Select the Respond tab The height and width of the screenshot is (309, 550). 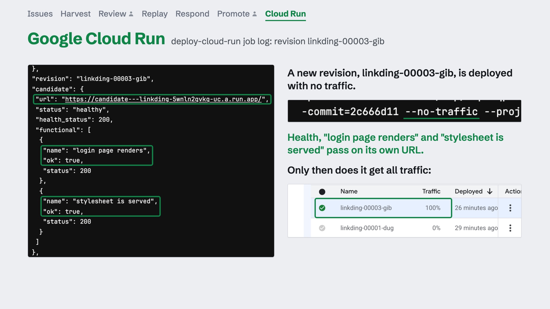point(192,14)
